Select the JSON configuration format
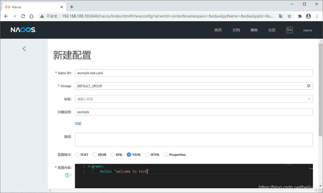Image resolution: width=323 pixels, height=193 pixels. 94,154
